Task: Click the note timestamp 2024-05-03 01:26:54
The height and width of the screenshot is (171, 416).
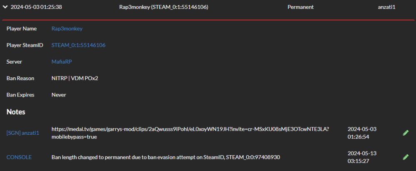Action: click(x=362, y=133)
